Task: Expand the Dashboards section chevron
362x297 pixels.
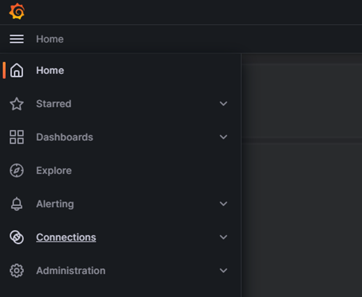Action: (x=224, y=137)
